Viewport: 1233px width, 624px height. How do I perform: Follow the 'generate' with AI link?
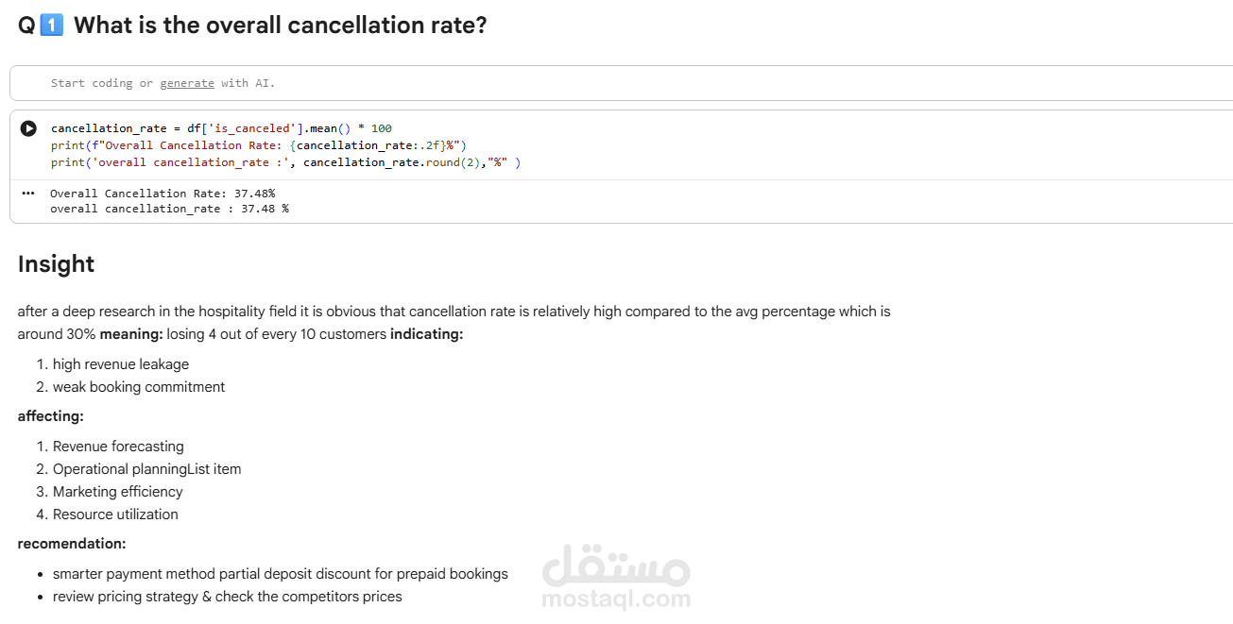click(x=187, y=83)
